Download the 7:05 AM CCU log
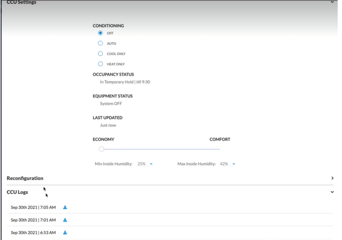 (65, 207)
